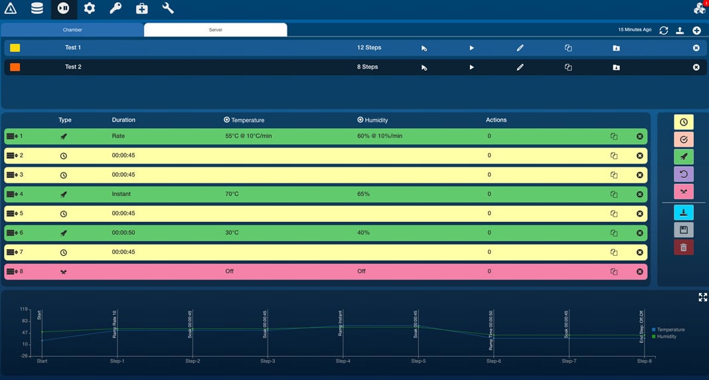Open the settings gear icon
The width and height of the screenshot is (709, 380).
(90, 9)
